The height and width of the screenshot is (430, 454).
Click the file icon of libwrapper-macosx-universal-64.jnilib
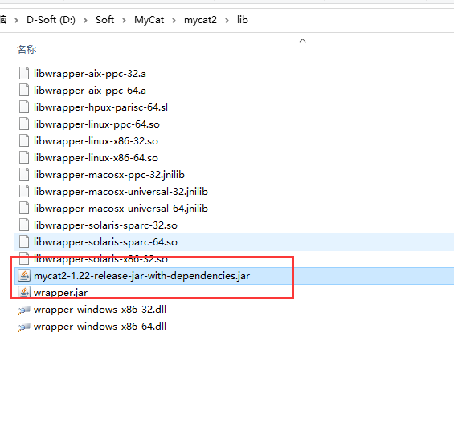(24, 208)
